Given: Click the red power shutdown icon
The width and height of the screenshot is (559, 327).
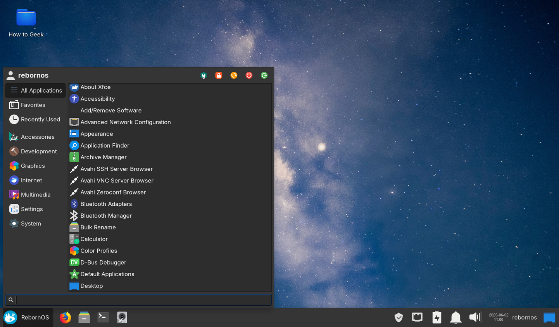Looking at the screenshot, I should pos(249,75).
